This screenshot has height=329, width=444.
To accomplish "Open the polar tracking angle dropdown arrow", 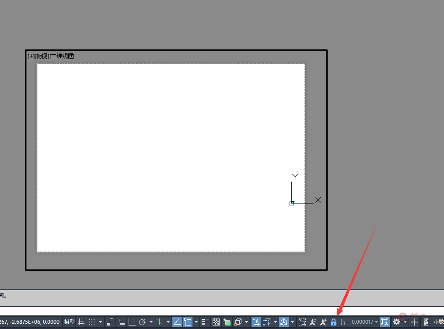I will click(x=151, y=322).
